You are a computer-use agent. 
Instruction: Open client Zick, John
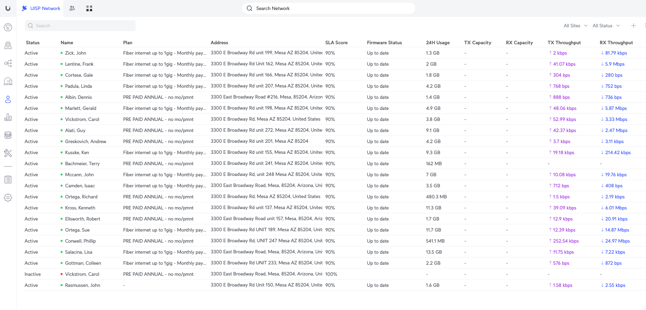pyautogui.click(x=75, y=53)
